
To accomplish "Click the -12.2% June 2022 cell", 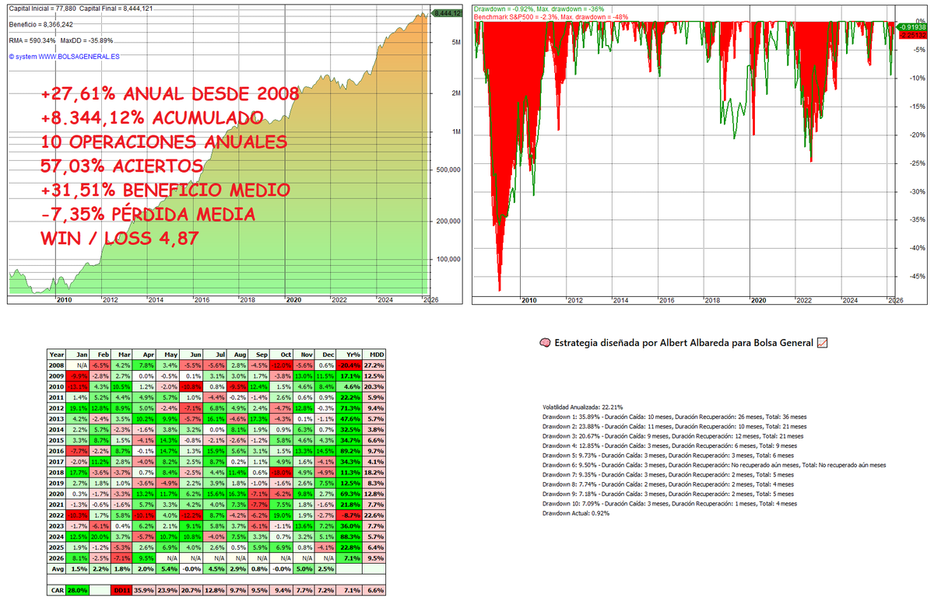I will pyautogui.click(x=191, y=515).
